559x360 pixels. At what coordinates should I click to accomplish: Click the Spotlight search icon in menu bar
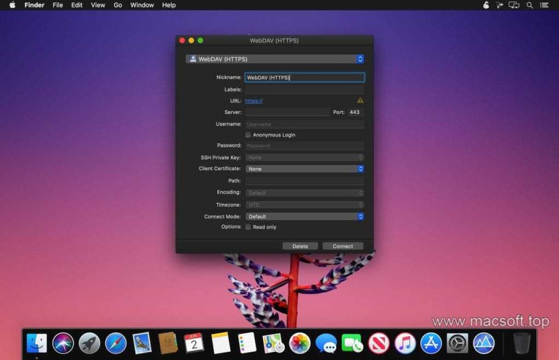tap(529, 5)
